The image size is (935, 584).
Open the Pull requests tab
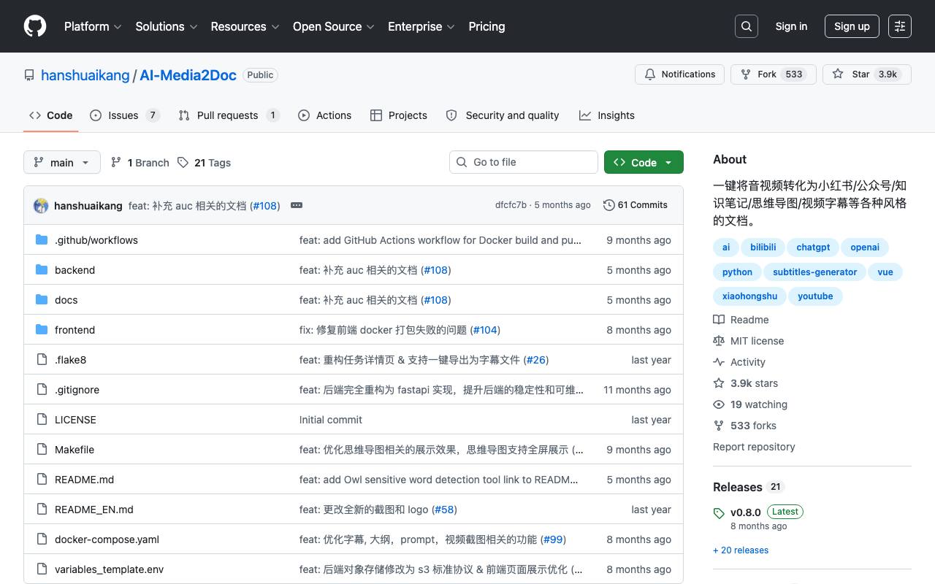(229, 115)
